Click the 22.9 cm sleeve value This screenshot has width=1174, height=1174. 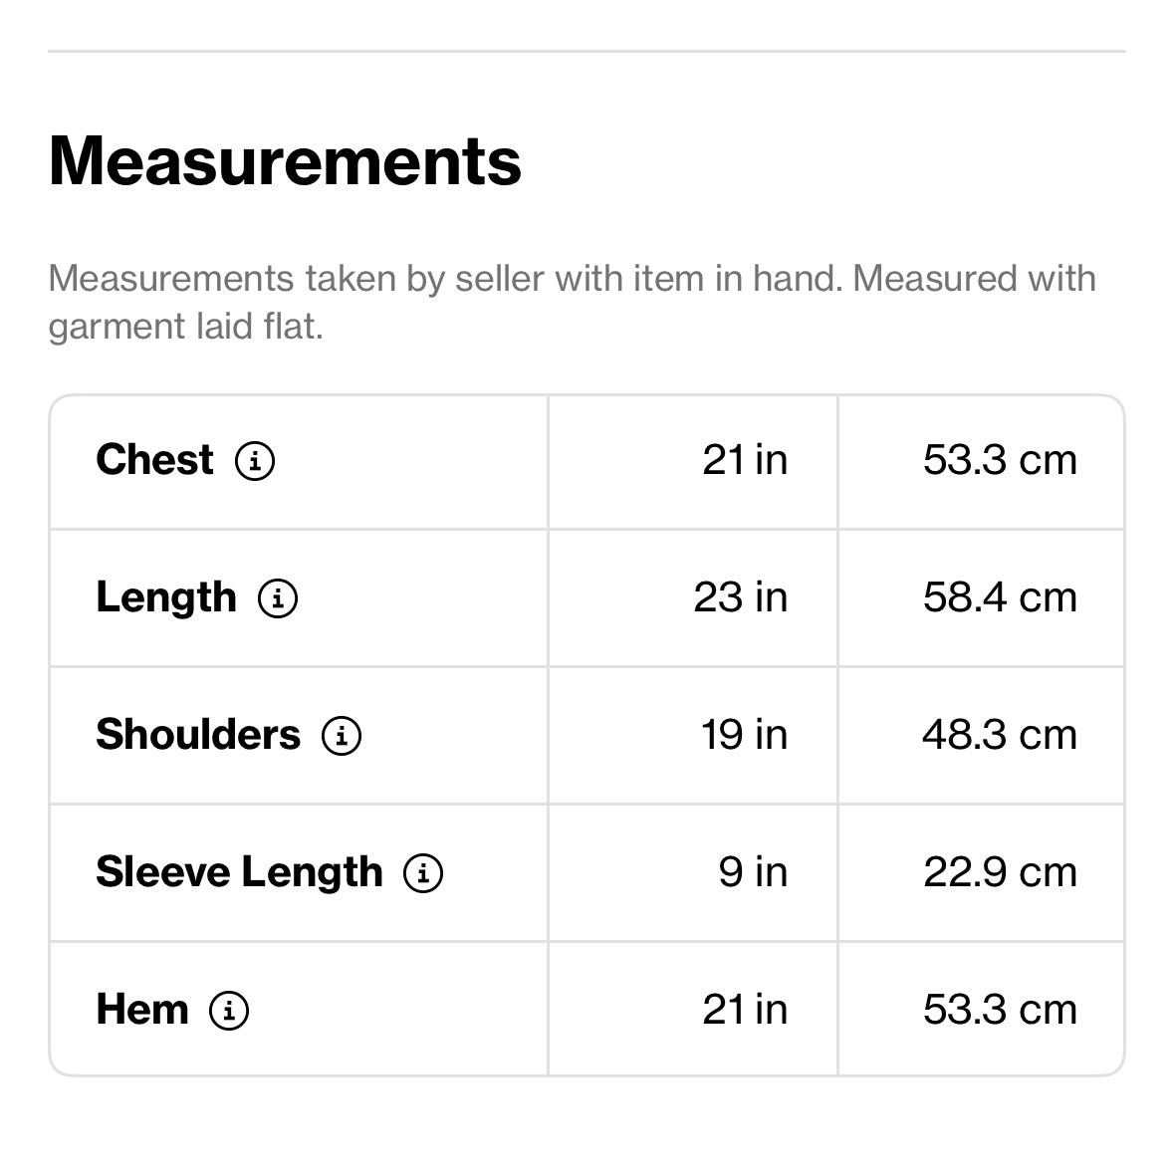click(x=1000, y=872)
